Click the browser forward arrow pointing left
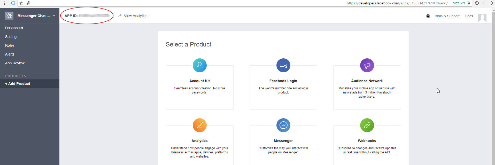This screenshot has width=495, height=165. tap(484, 3)
